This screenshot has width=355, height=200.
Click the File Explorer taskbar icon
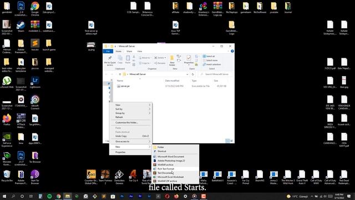68,196
